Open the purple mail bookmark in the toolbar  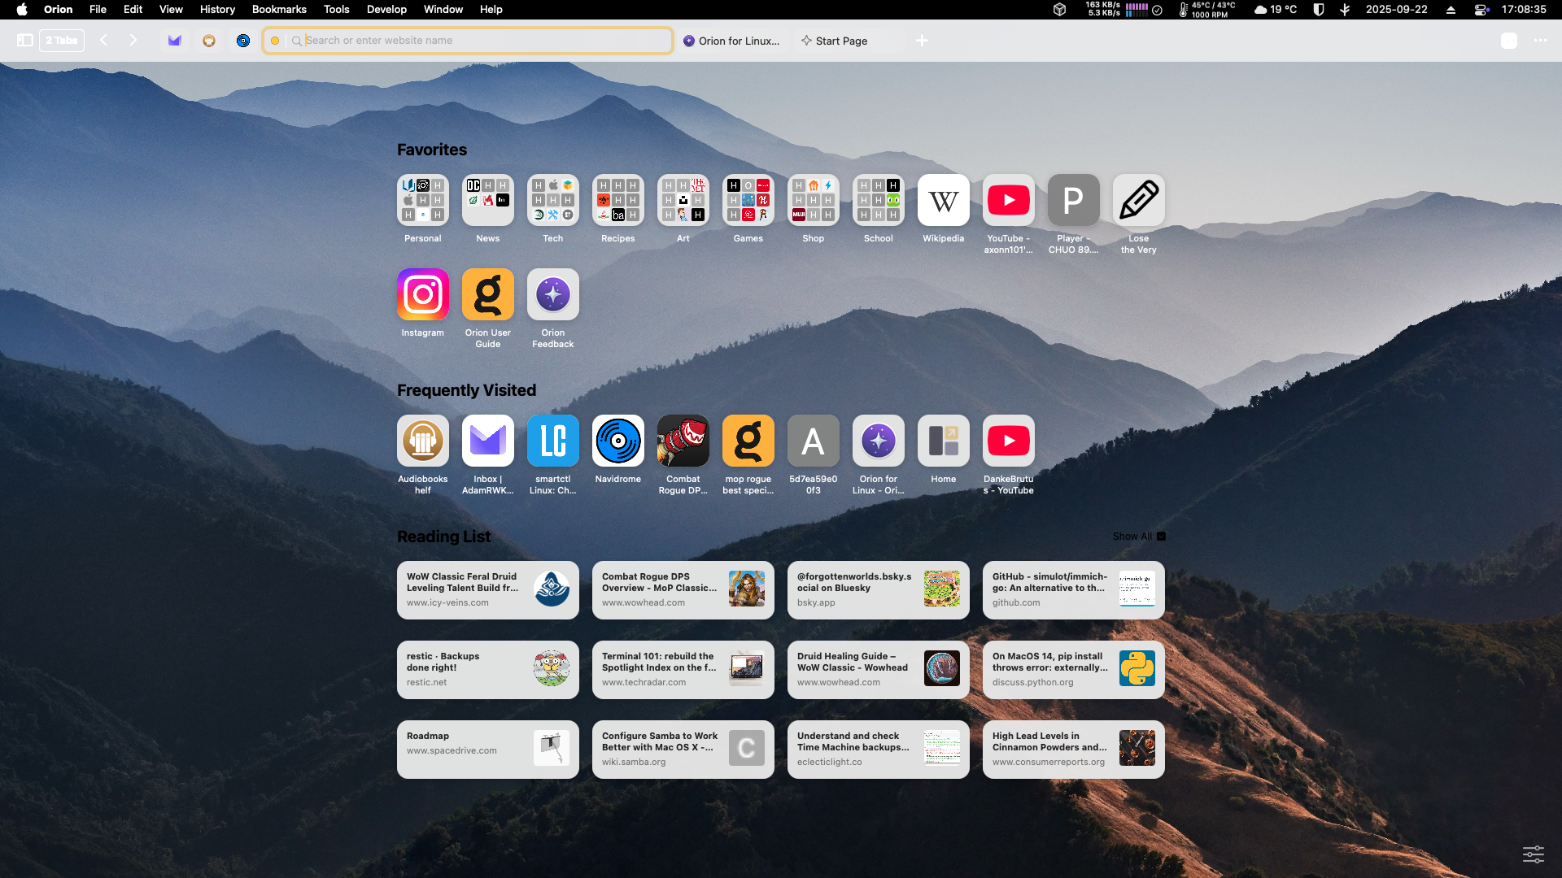[174, 40]
